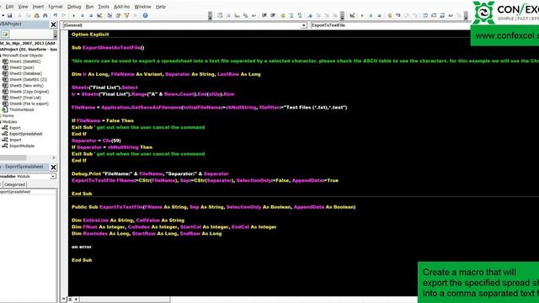This screenshot has height=303, width=539.
Task: Click the 'Option Explicit' code line
Action: pyautogui.click(x=90, y=35)
